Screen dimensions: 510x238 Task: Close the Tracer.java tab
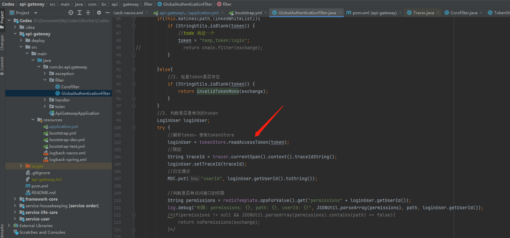438,13
